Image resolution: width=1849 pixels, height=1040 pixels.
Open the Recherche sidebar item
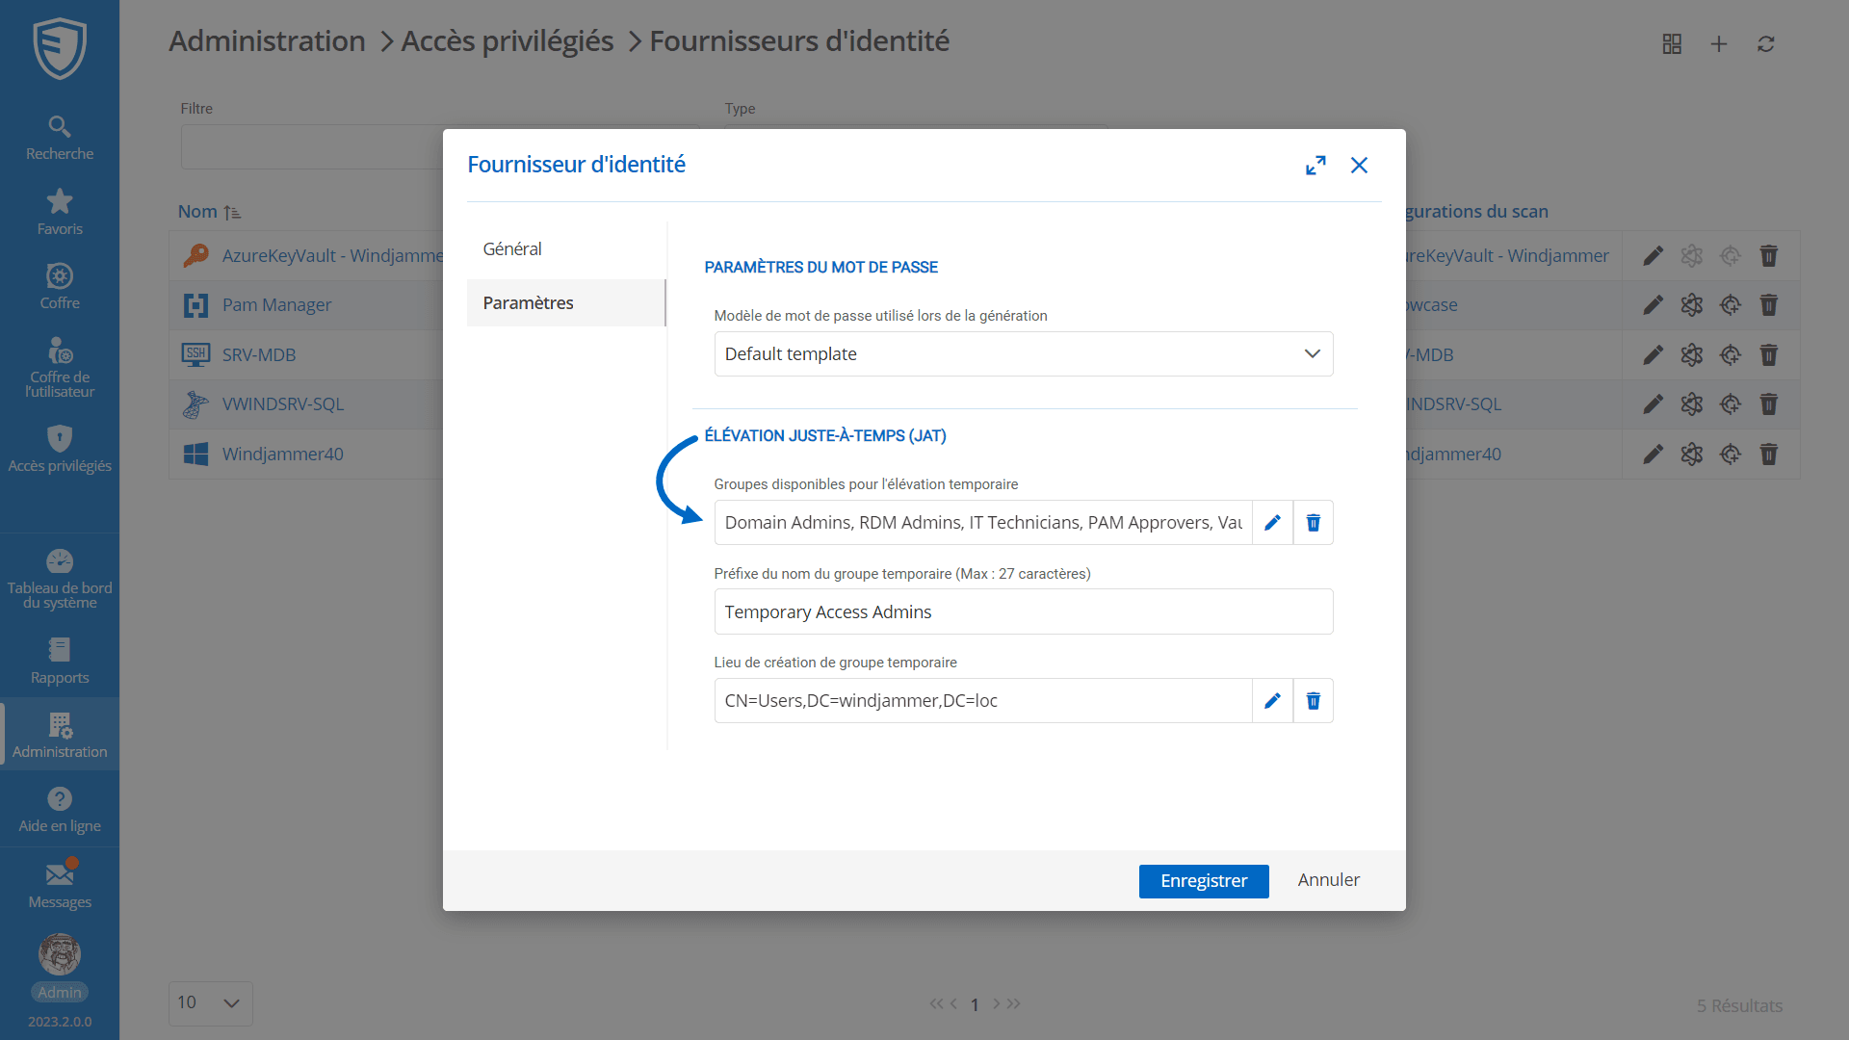(60, 138)
